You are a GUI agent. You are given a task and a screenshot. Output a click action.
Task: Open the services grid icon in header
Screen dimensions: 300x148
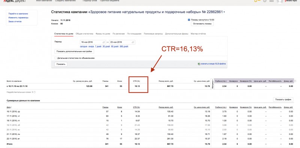tap(271, 1)
